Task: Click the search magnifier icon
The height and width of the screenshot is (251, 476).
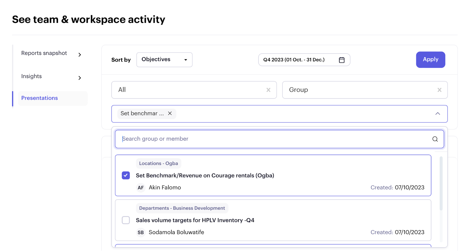Action: point(435,139)
